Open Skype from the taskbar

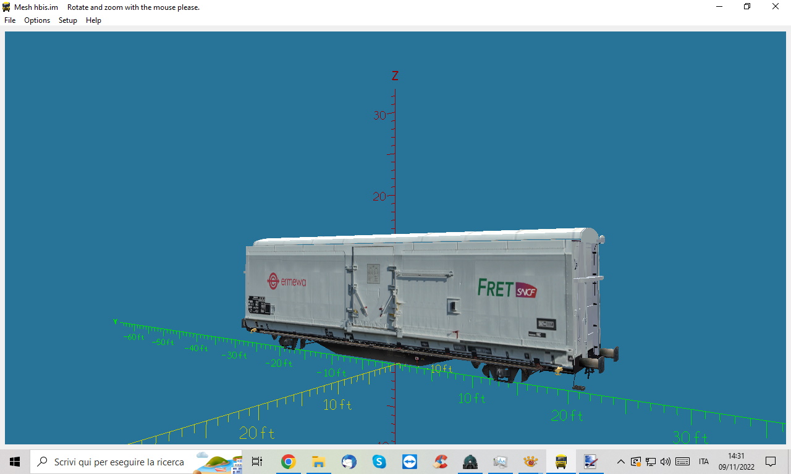379,462
